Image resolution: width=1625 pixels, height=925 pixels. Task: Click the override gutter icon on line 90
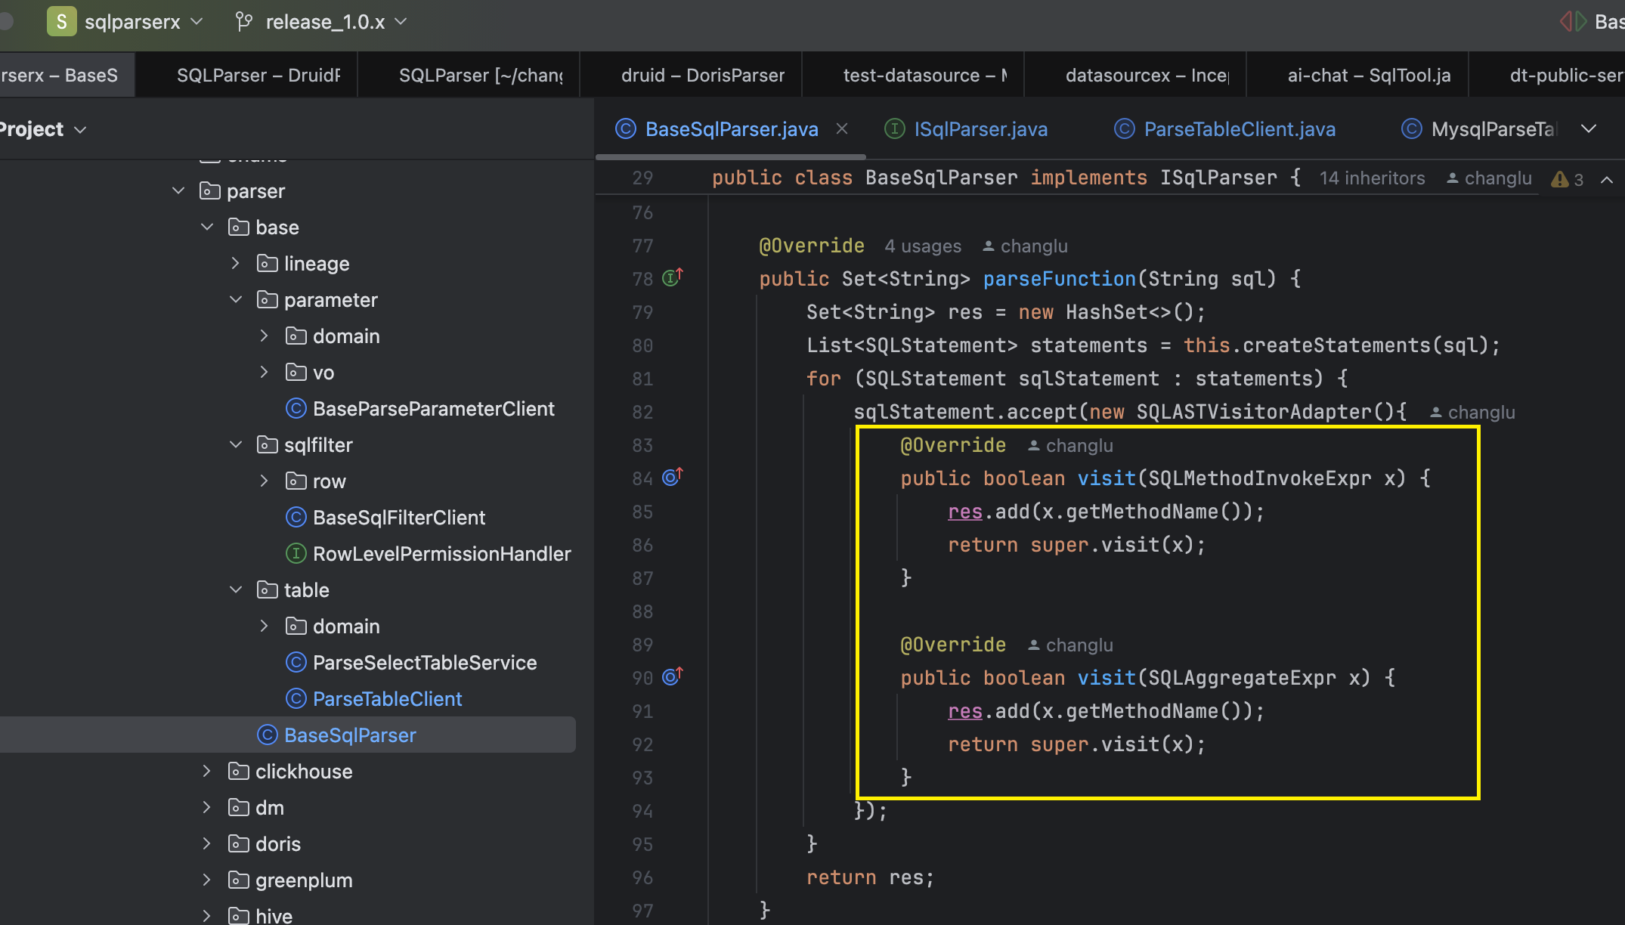tap(672, 676)
